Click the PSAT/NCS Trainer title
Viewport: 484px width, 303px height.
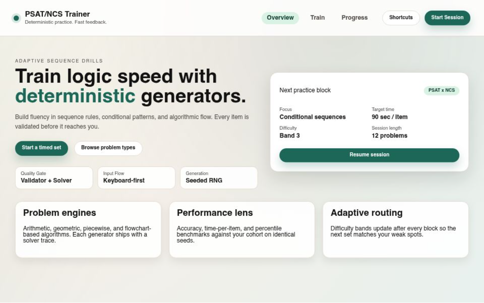point(57,14)
